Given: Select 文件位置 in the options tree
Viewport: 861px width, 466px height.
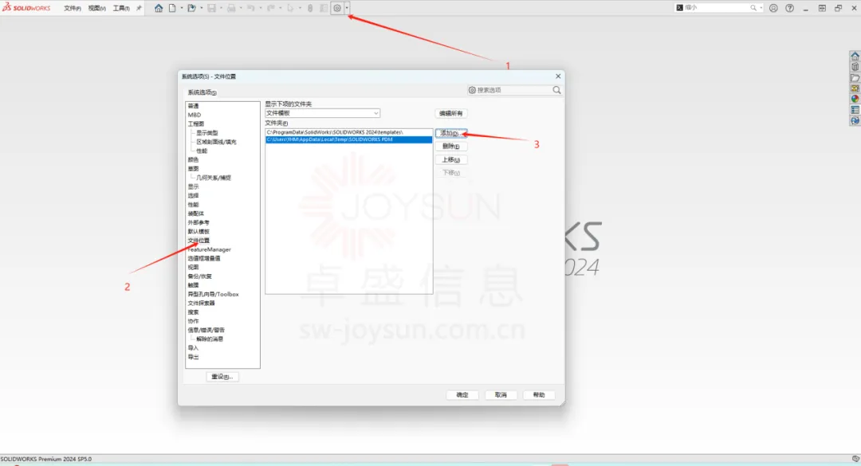Looking at the screenshot, I should click(199, 241).
